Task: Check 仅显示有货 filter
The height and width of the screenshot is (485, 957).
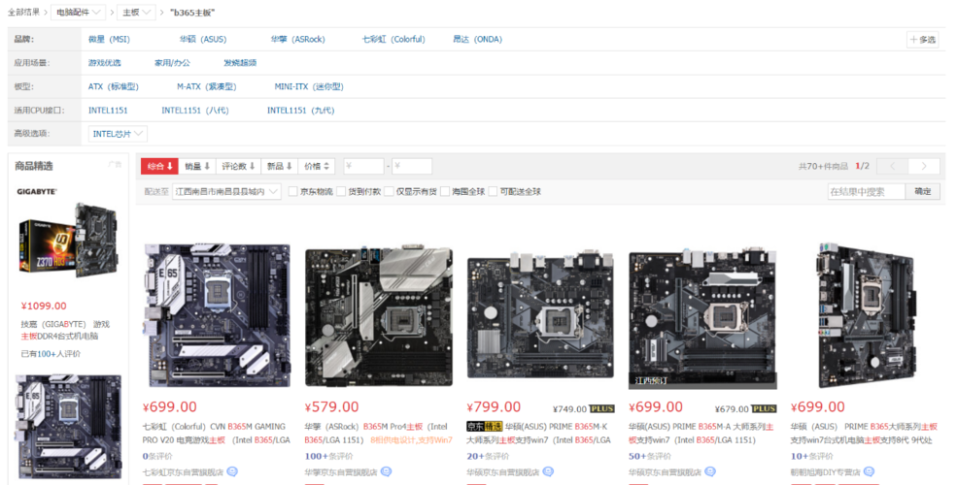Action: point(389,191)
